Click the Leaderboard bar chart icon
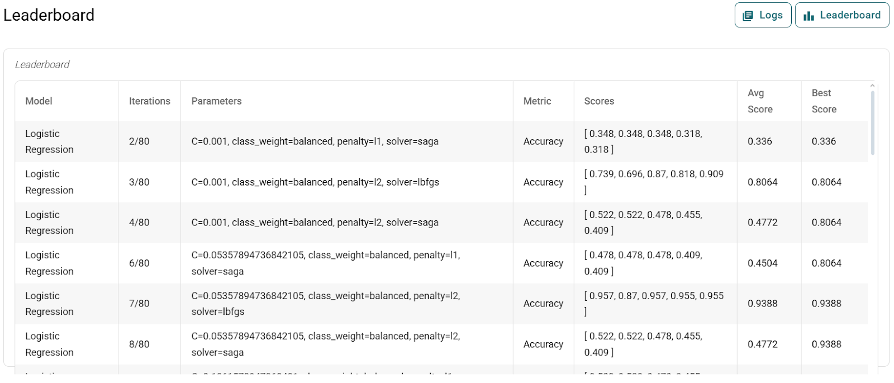 tap(809, 16)
